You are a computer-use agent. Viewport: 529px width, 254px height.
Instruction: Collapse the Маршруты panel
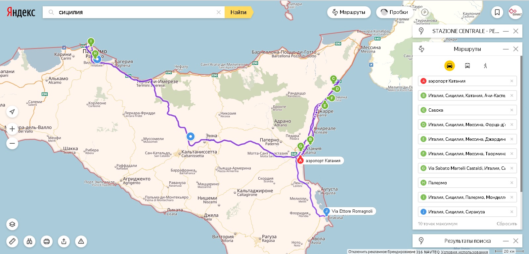[x=506, y=49]
